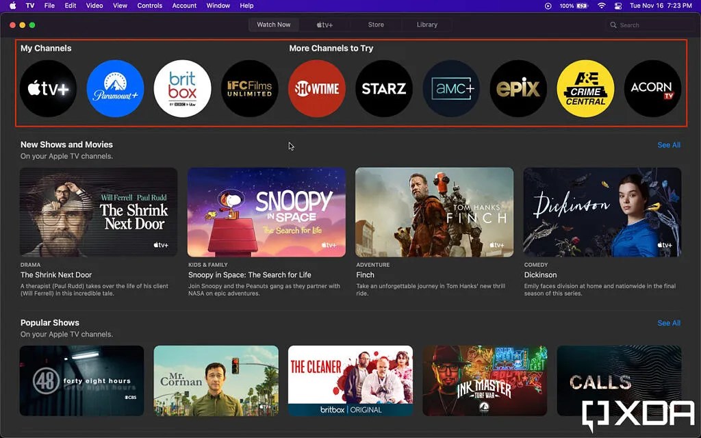701x438 pixels.
Task: Select the IFC Films Unlimited channel
Action: [x=249, y=88]
